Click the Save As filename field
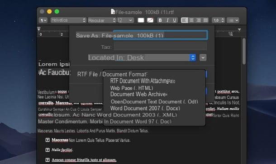The image size is (276, 164). tap(160, 35)
